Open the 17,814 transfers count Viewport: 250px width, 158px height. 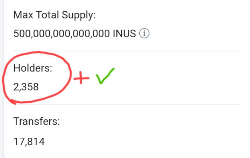tap(29, 141)
